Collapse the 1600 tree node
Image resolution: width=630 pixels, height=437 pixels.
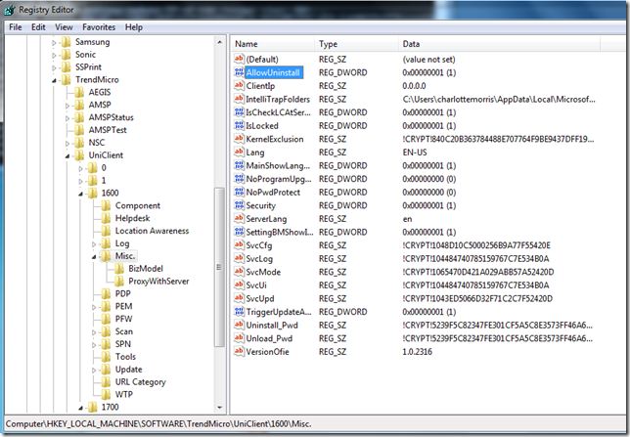(81, 194)
